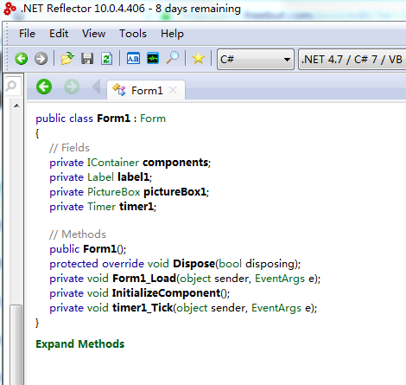Click the // Methods comment text

coord(78,234)
